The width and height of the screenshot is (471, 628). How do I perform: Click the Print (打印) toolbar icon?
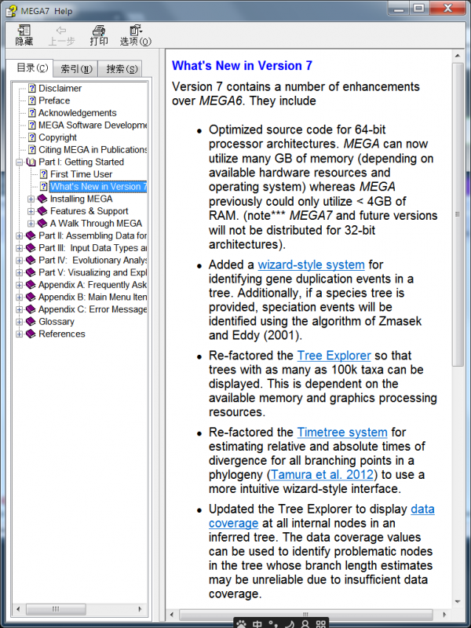coord(99,35)
